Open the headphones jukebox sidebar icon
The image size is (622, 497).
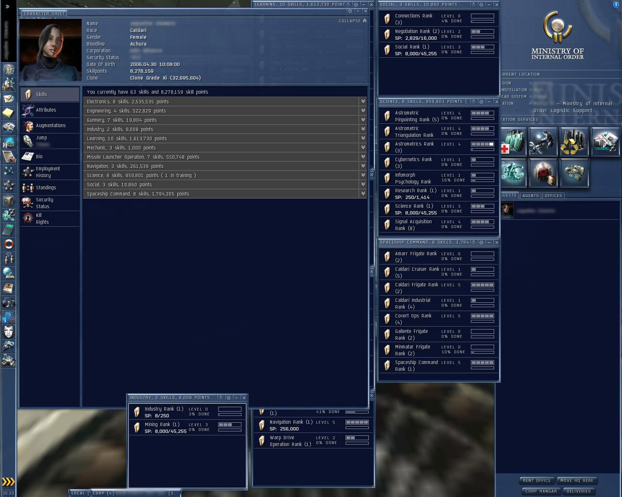[9, 302]
